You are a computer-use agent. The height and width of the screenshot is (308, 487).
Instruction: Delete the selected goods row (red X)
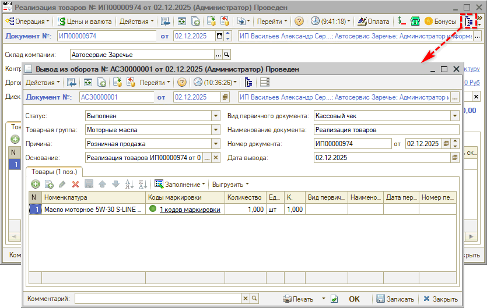(75, 184)
